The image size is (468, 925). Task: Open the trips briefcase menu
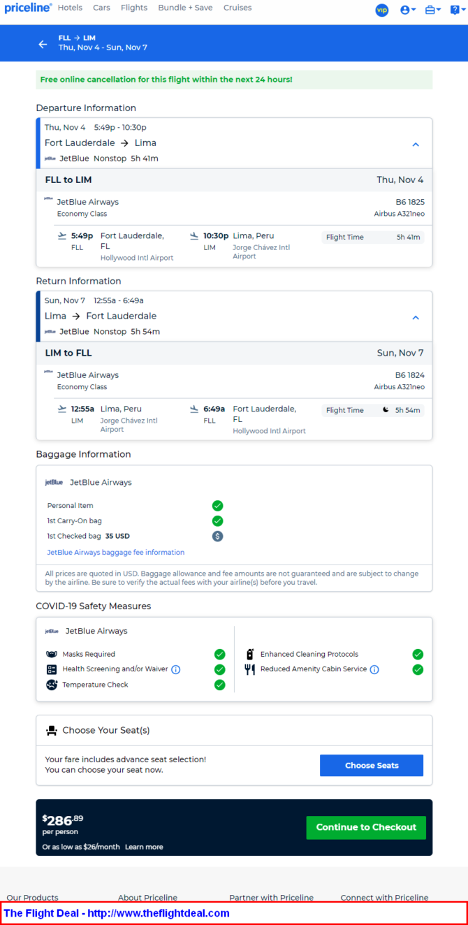coord(433,10)
